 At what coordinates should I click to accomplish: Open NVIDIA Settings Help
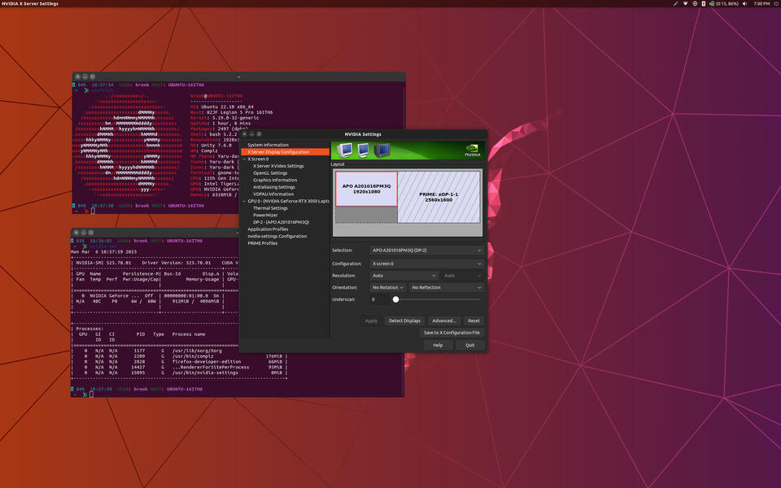(438, 345)
